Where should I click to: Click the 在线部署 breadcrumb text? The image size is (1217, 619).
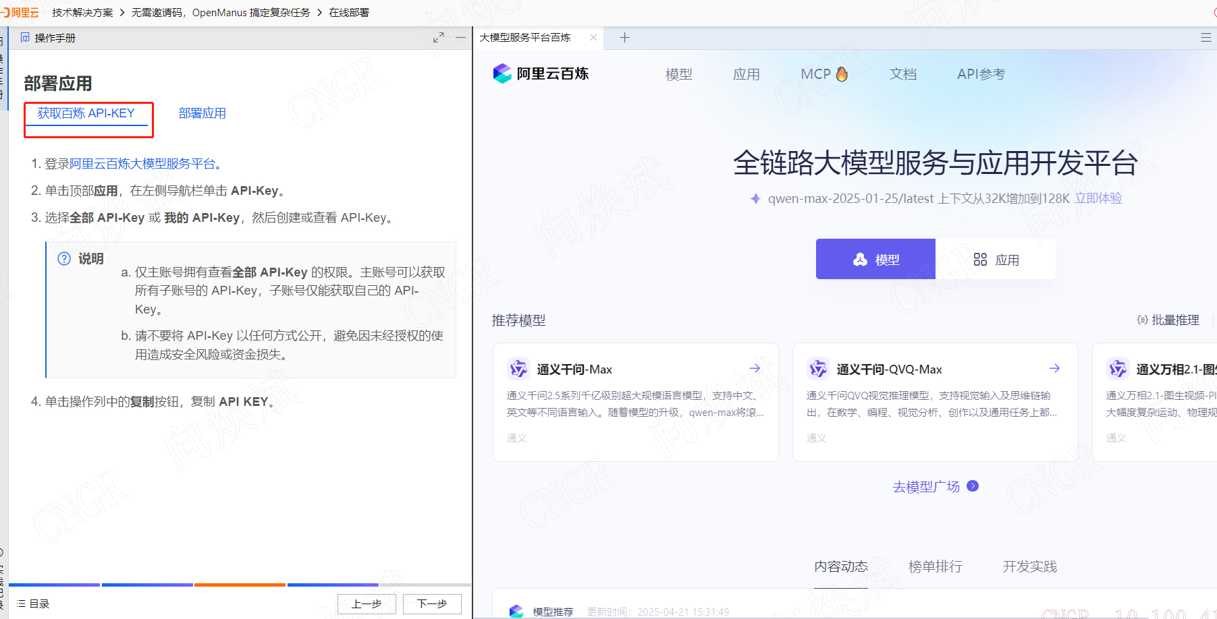pyautogui.click(x=349, y=12)
